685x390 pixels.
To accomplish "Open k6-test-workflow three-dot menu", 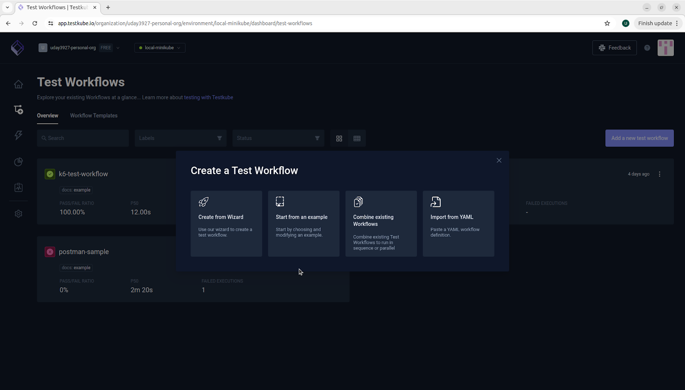I will pos(660,174).
